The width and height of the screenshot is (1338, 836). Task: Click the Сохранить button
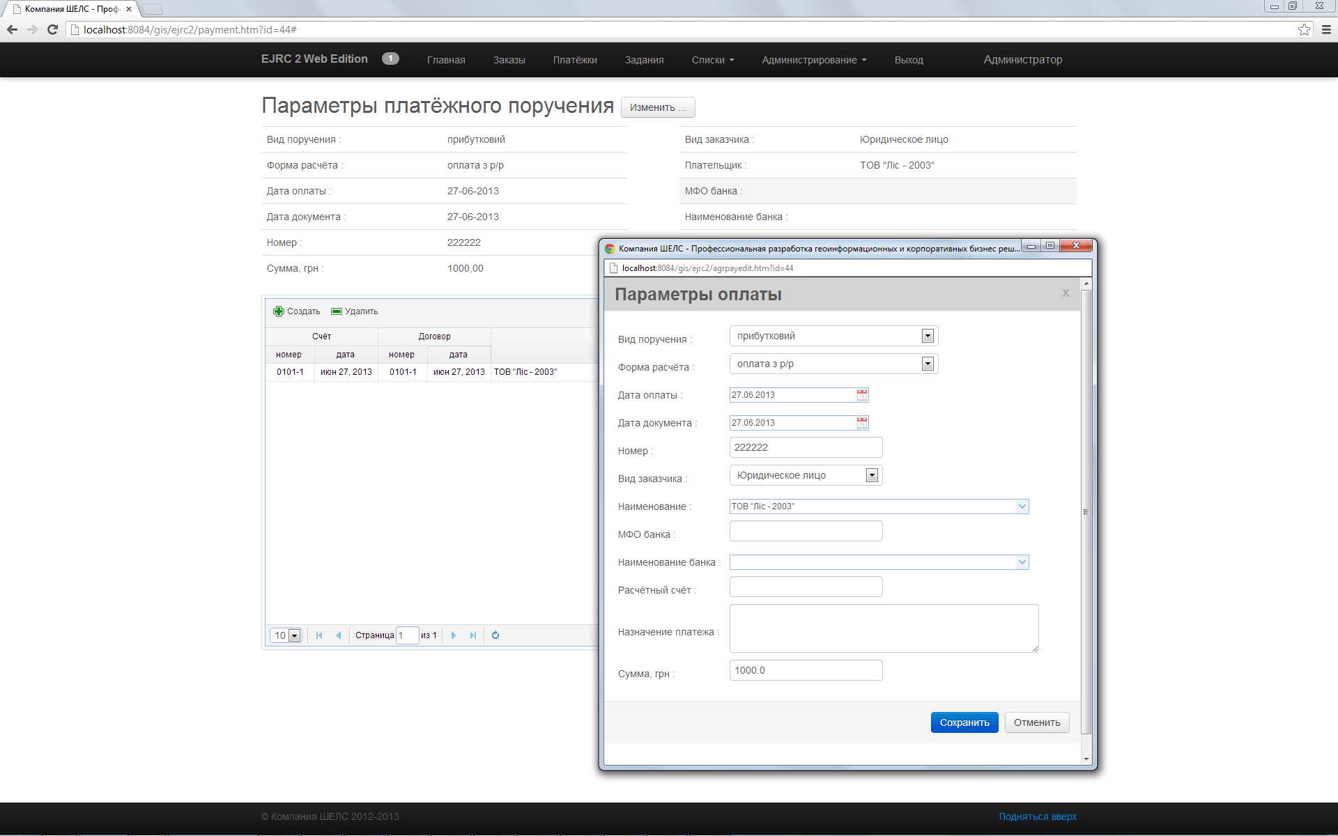point(964,722)
